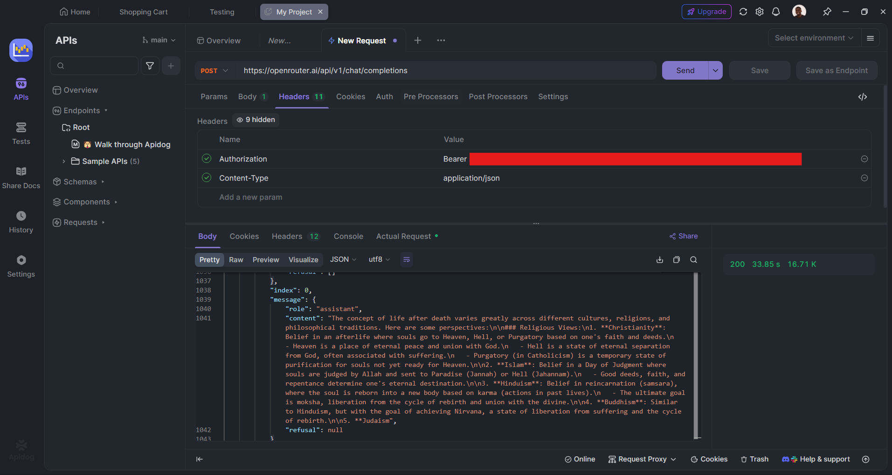The width and height of the screenshot is (892, 475).
Task: Open the response Console tab
Action: pos(348,237)
